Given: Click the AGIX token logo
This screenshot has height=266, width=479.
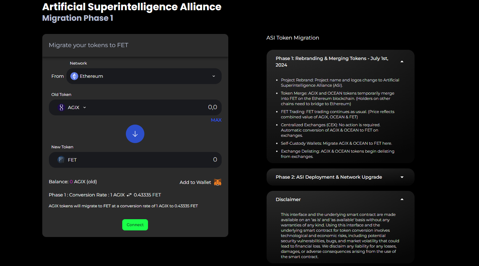Looking at the screenshot, I should pos(61,107).
